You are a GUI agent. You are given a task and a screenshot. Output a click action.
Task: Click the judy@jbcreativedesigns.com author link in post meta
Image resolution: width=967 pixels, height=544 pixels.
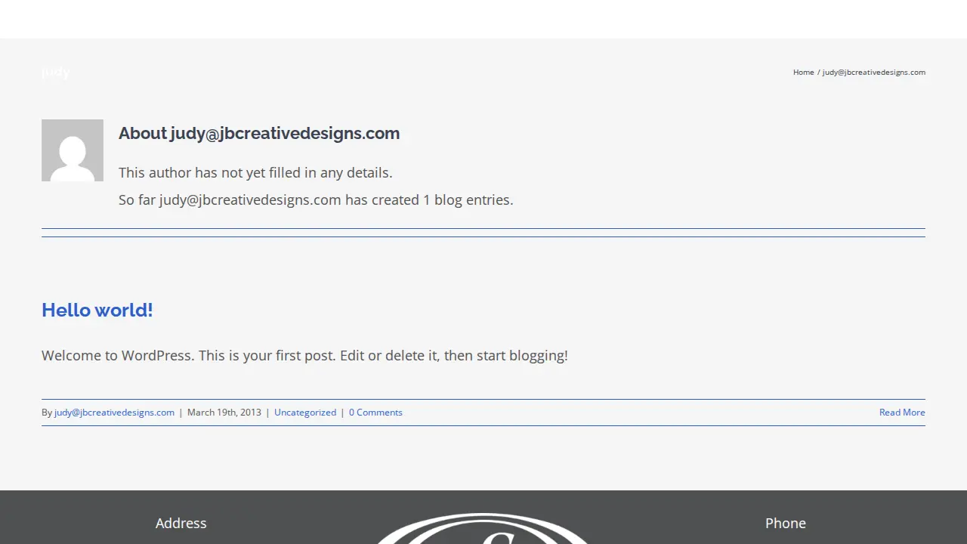pos(114,413)
